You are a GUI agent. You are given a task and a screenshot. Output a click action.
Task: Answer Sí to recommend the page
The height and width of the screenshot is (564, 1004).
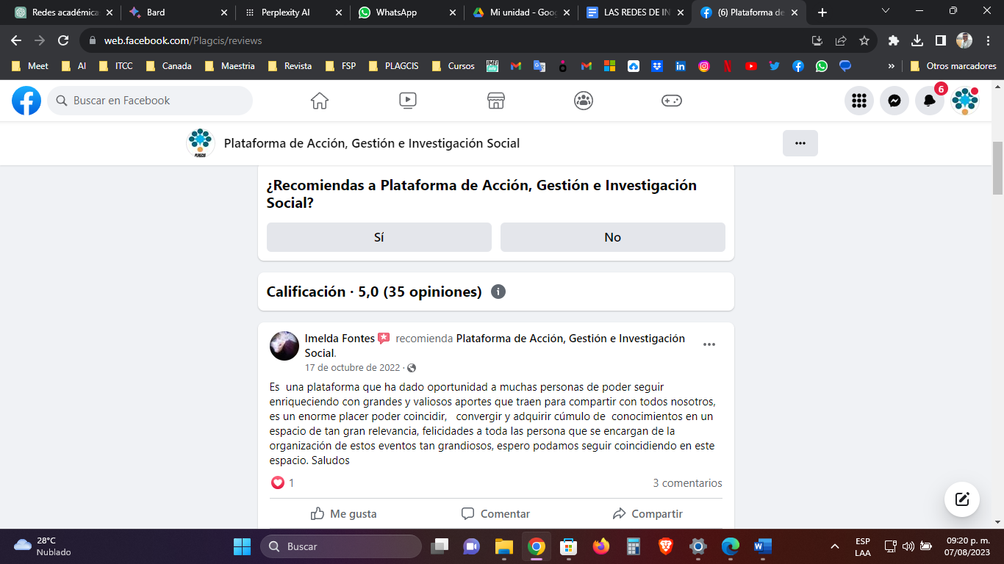click(379, 237)
